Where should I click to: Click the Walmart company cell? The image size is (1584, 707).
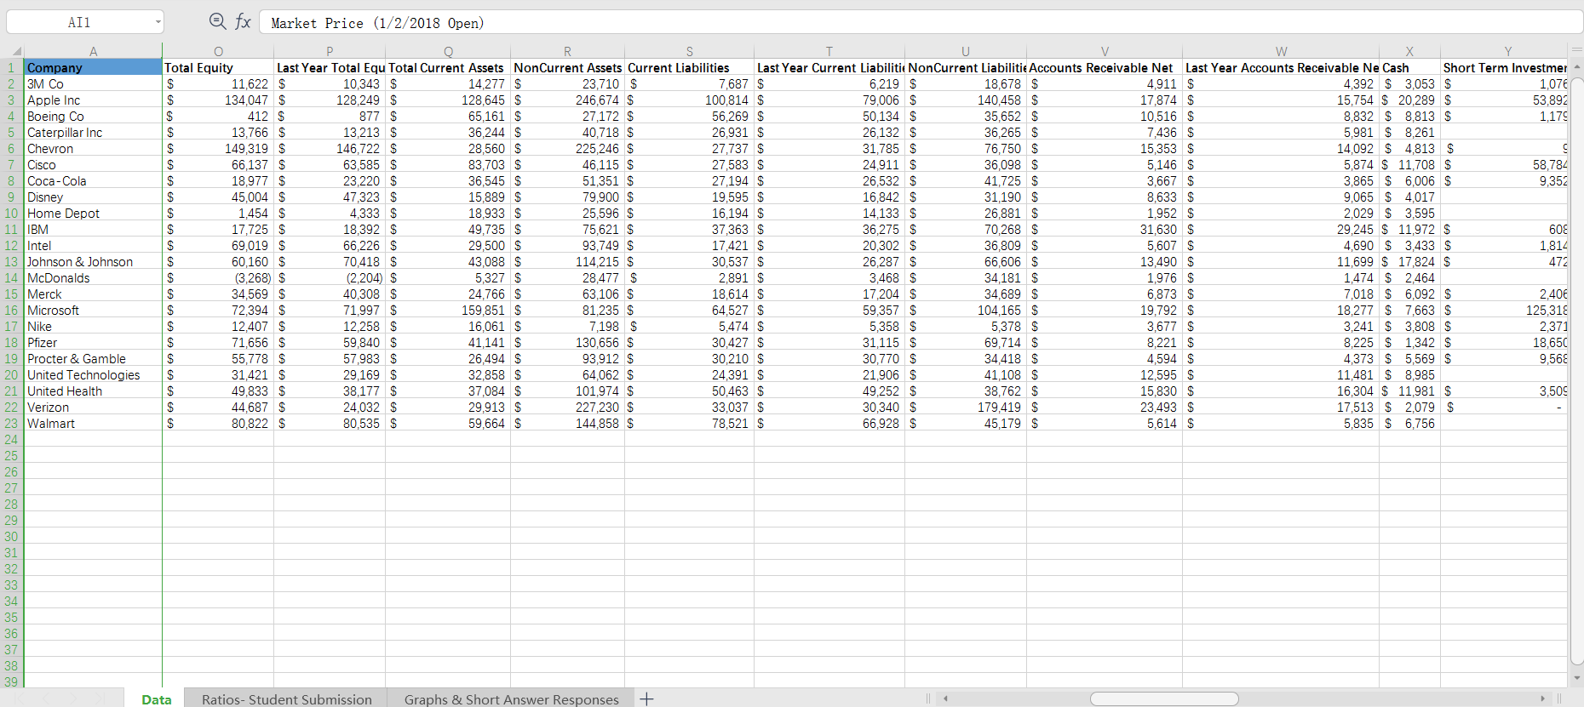93,423
